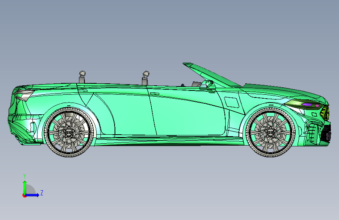Select the front door handle

point(154,94)
